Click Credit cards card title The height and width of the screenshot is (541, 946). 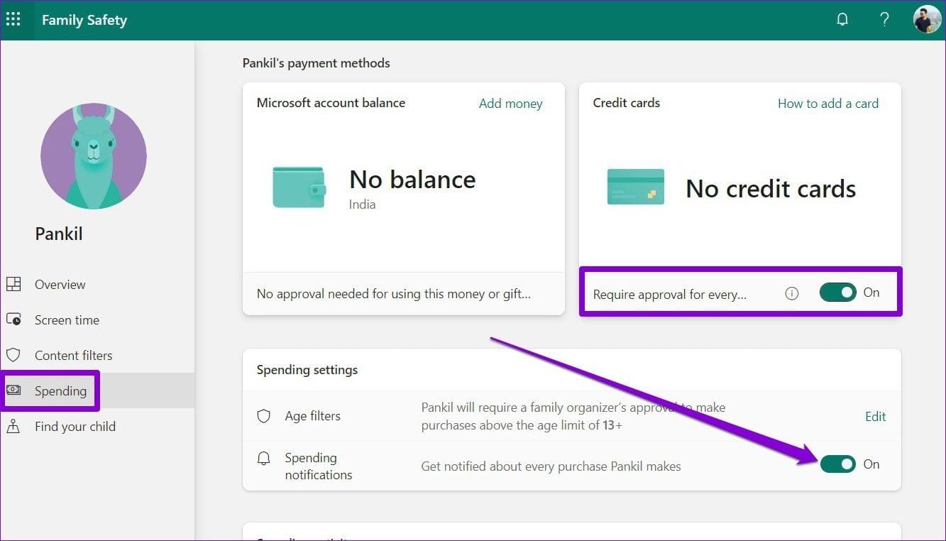click(627, 103)
